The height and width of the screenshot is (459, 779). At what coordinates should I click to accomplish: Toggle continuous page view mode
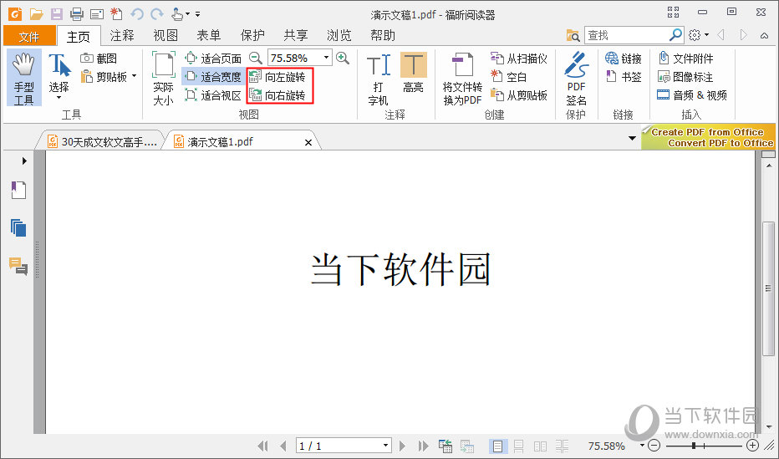click(x=519, y=446)
